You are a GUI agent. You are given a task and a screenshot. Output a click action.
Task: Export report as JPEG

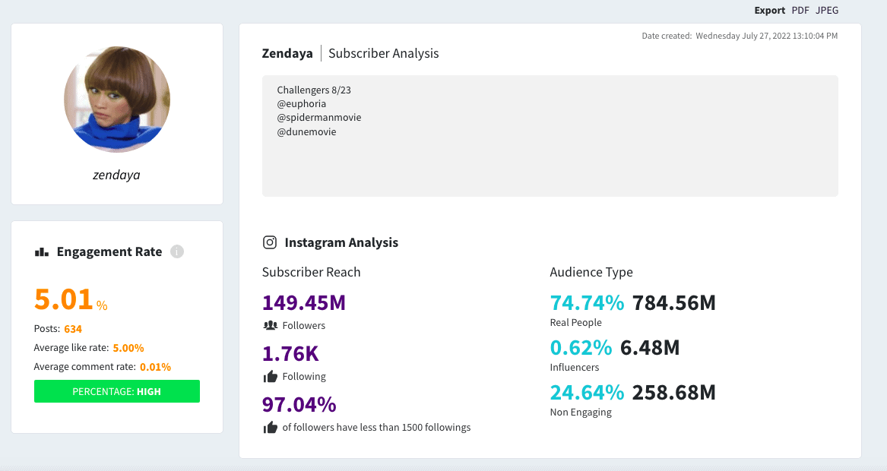tap(827, 11)
